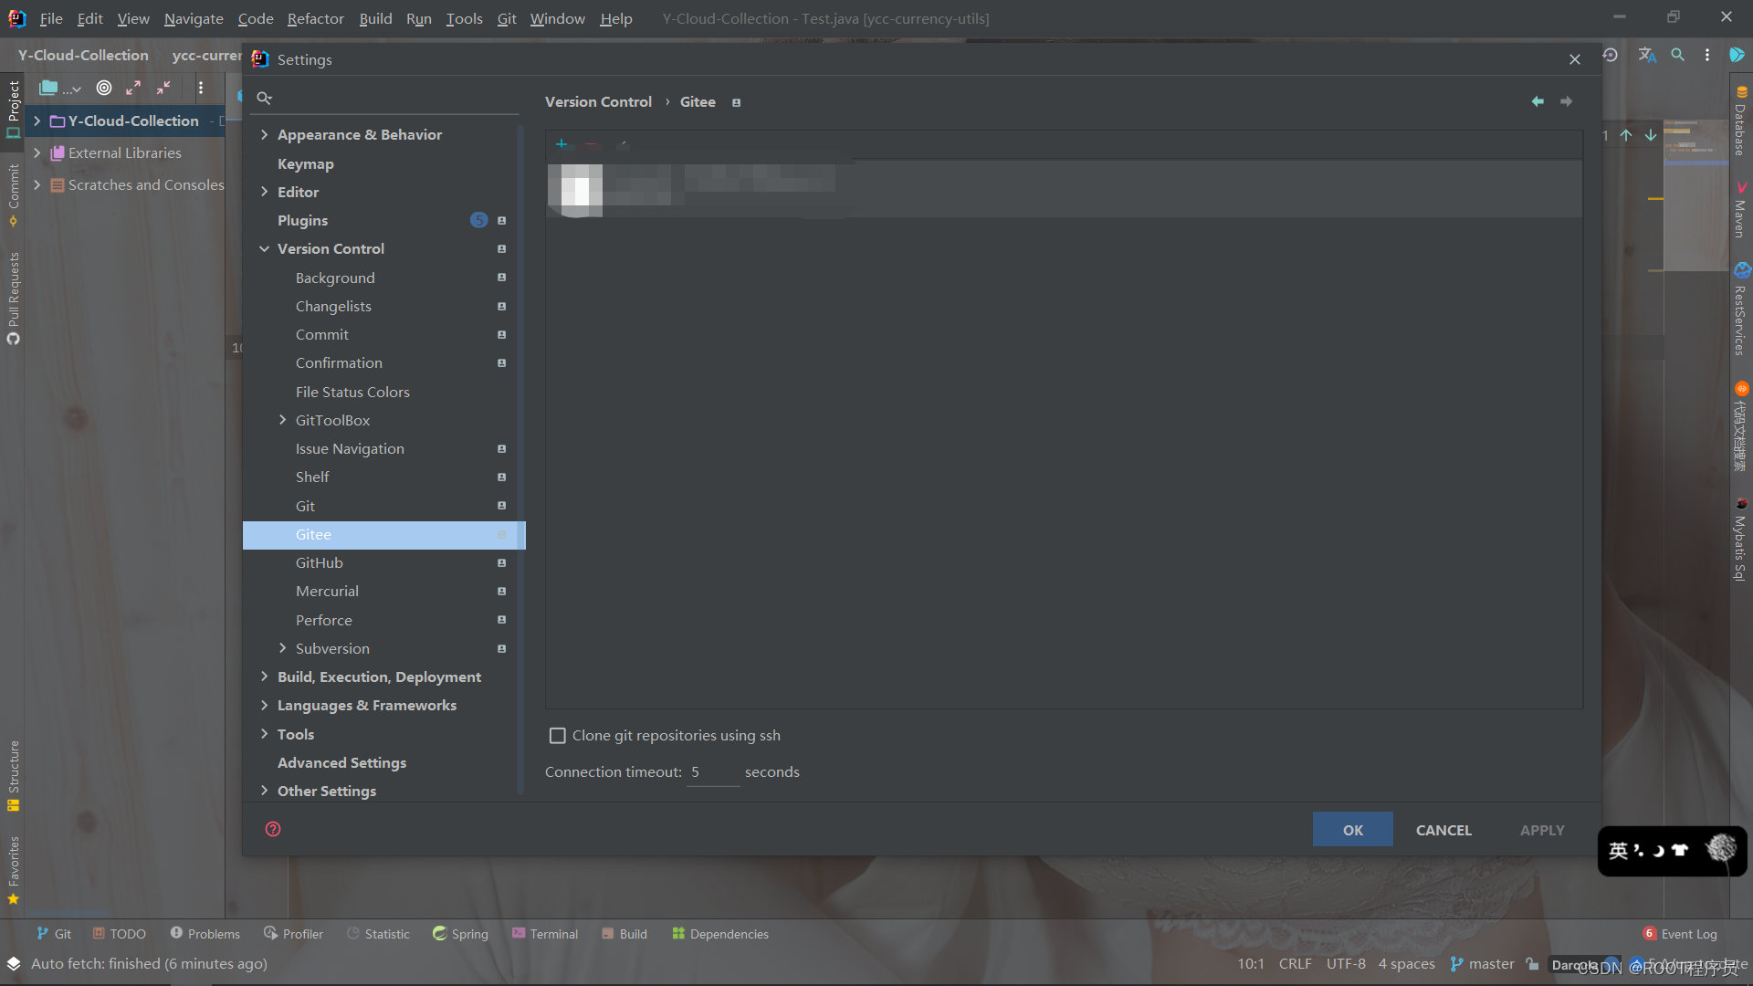The height and width of the screenshot is (986, 1753).
Task: Select the Git settings page
Action: (305, 507)
